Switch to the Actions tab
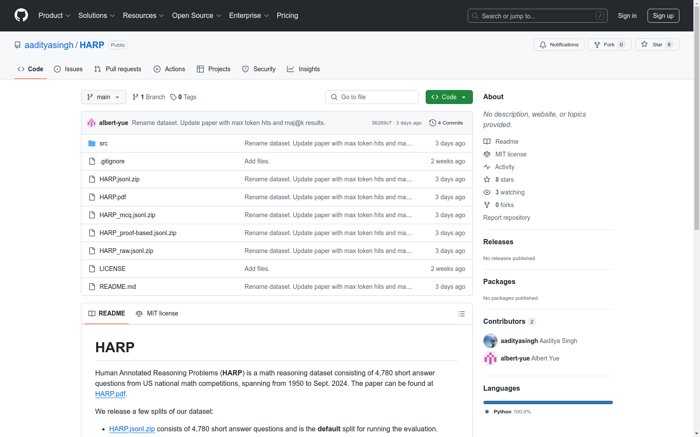Viewport: 700px width, 437px height. [169, 69]
